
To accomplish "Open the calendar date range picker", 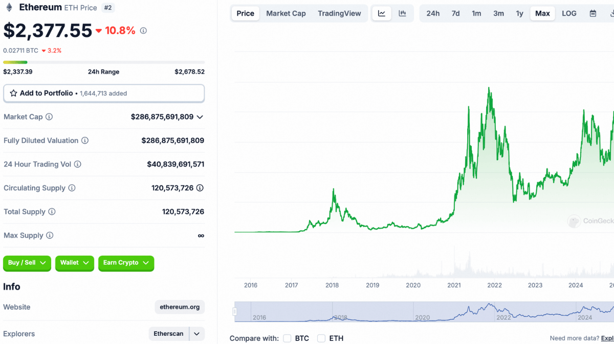I will point(593,13).
